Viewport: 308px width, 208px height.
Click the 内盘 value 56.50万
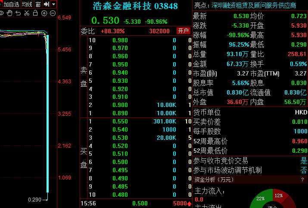(x=295, y=102)
